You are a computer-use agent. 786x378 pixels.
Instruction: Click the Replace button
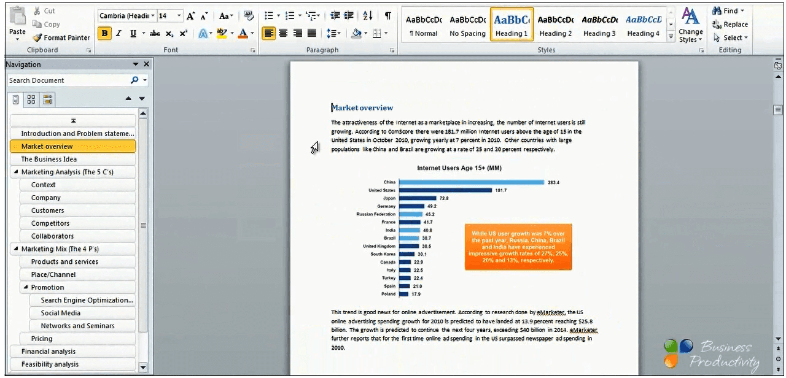pyautogui.click(x=731, y=25)
